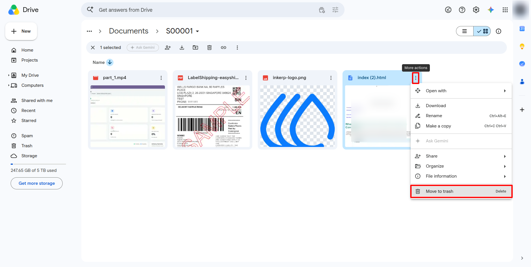531x267 pixels.
Task: Expand the Share submenu
Action: (x=461, y=156)
